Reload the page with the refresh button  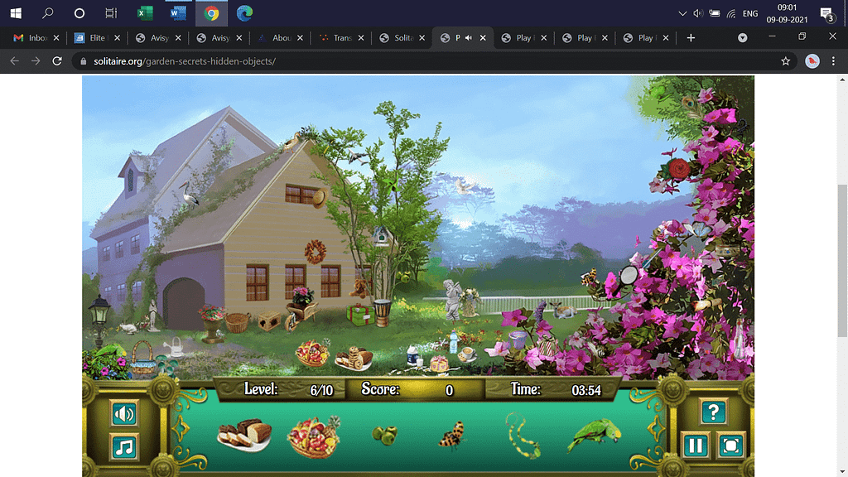[x=57, y=61]
